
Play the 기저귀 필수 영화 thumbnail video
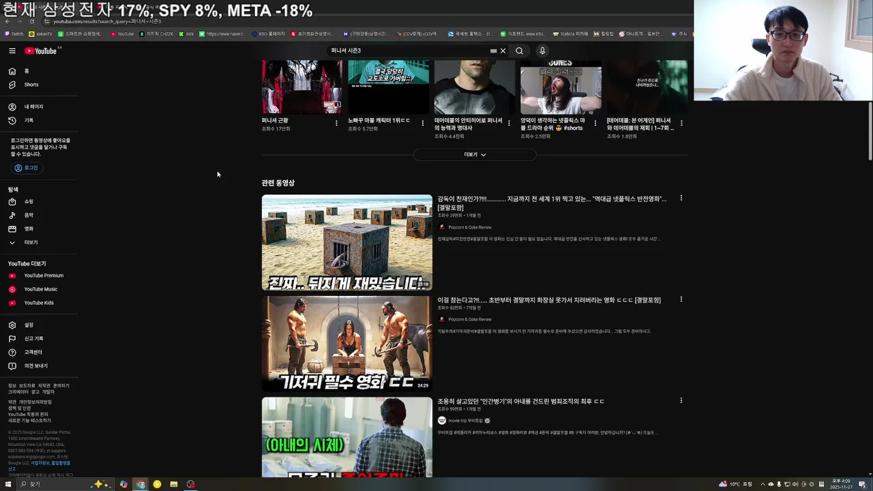pos(347,344)
